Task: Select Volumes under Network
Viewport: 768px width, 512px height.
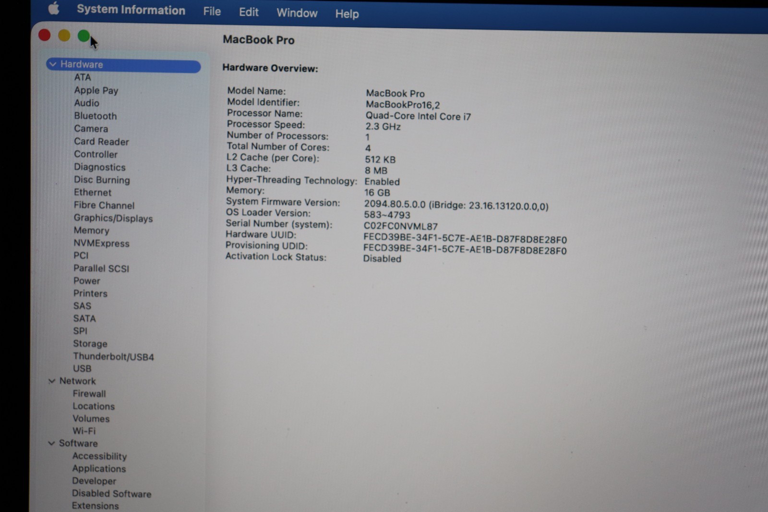Action: pyautogui.click(x=91, y=419)
